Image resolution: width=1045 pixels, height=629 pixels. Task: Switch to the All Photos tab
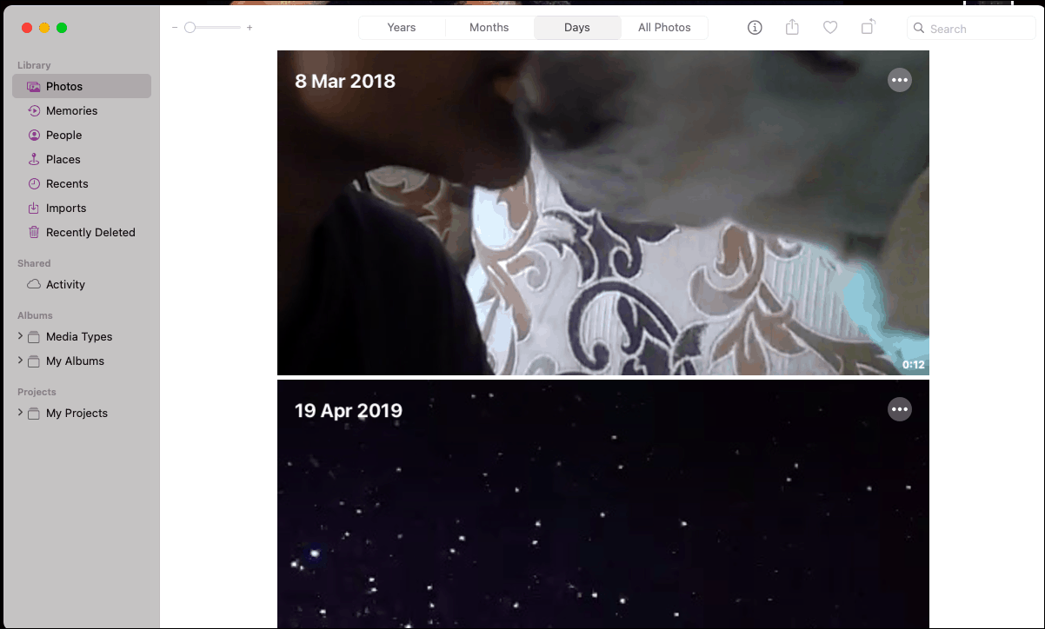664,27
